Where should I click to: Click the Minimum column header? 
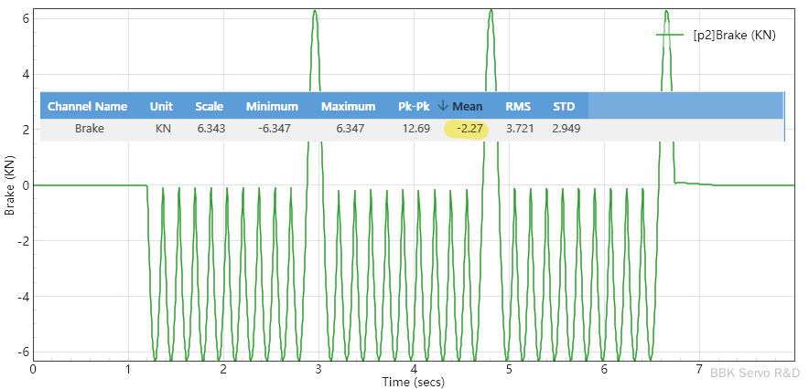coord(272,106)
